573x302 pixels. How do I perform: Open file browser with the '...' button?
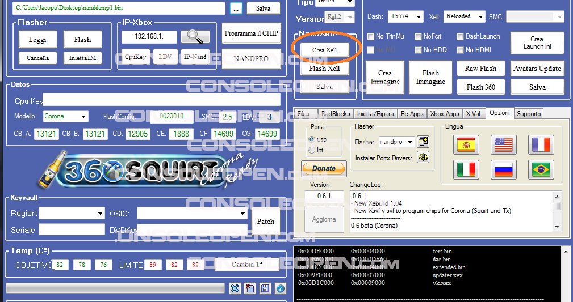click(x=236, y=8)
